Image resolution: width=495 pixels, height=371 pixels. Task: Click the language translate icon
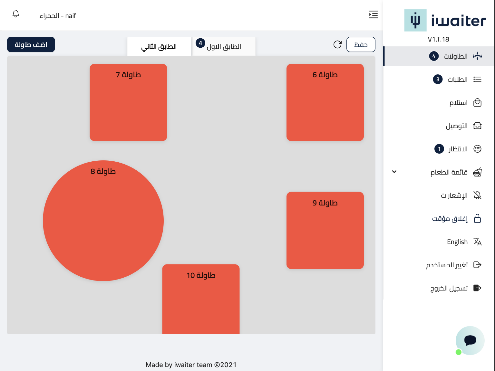477,242
